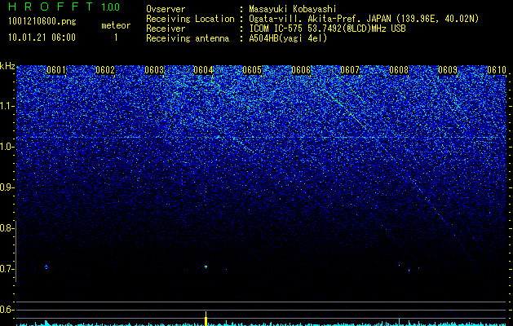Click the Ovserver field label
The width and height of the screenshot is (513, 326).
(166, 9)
